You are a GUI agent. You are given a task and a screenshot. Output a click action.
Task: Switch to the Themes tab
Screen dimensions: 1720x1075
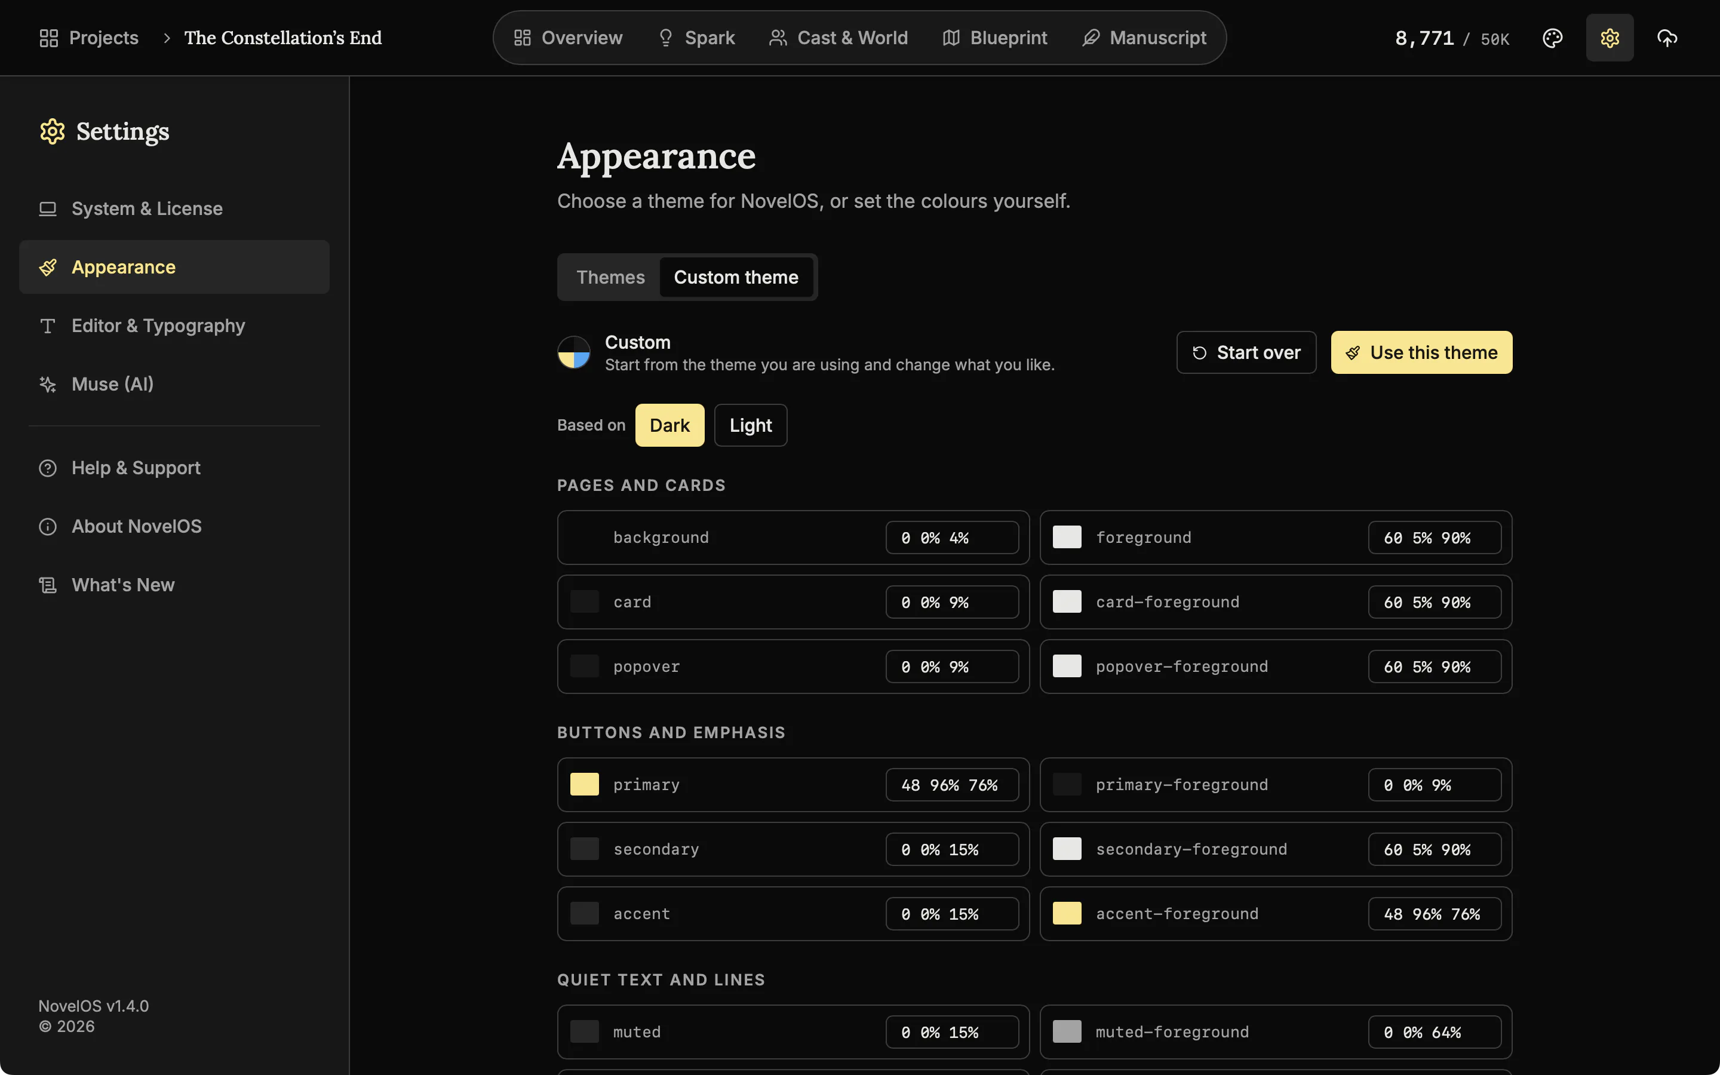pos(610,277)
